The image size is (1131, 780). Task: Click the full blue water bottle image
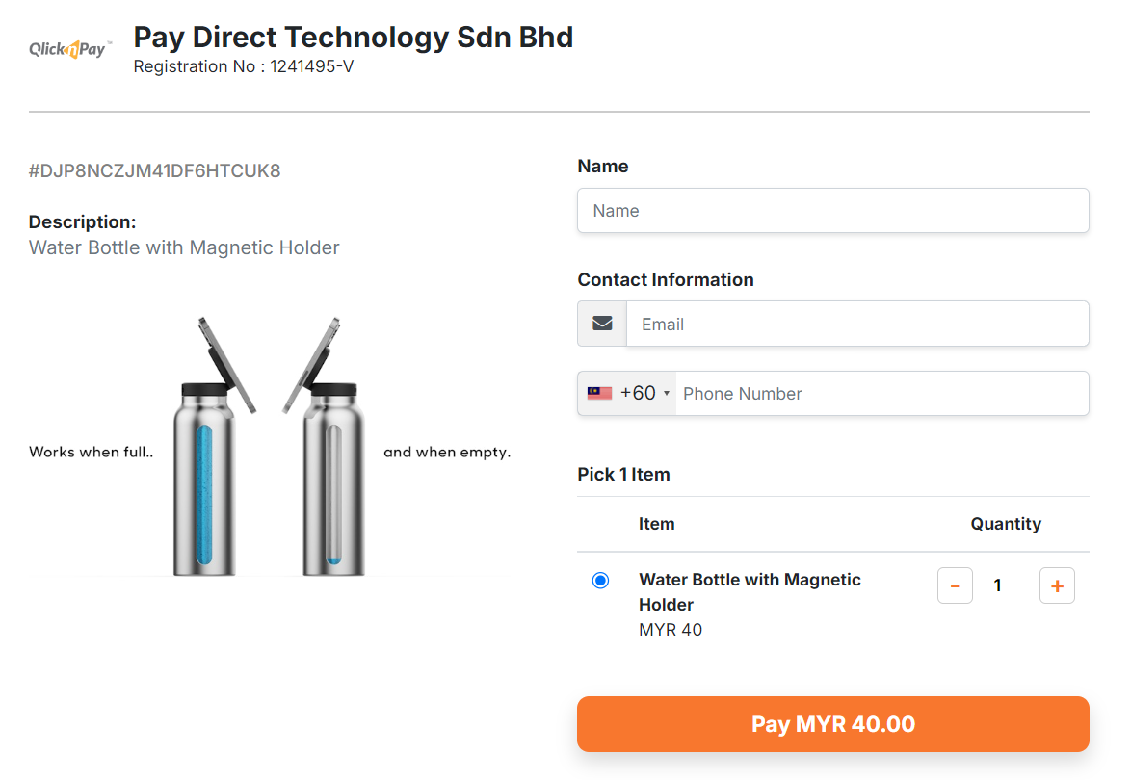pos(213,446)
